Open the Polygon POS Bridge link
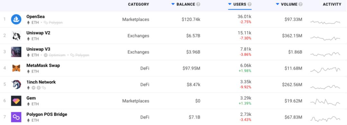Screen dimensions: 347x125 coord(47,114)
